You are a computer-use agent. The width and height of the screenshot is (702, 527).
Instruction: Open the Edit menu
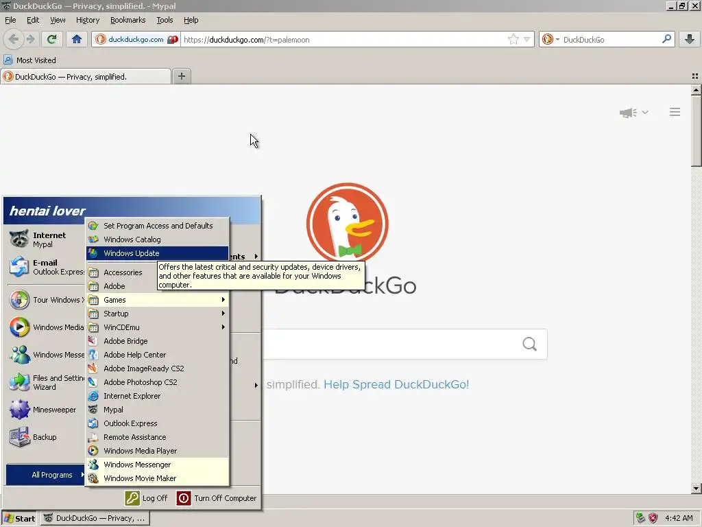pos(33,20)
